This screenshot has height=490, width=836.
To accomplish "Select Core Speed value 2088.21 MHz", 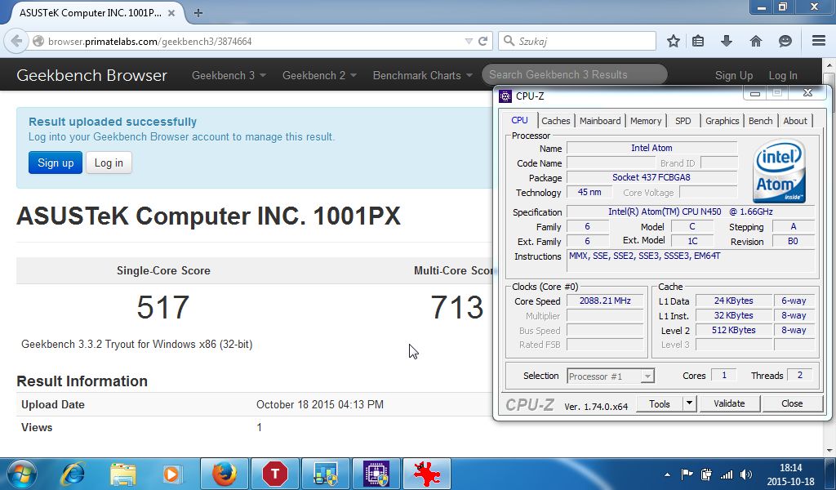I will coord(605,301).
